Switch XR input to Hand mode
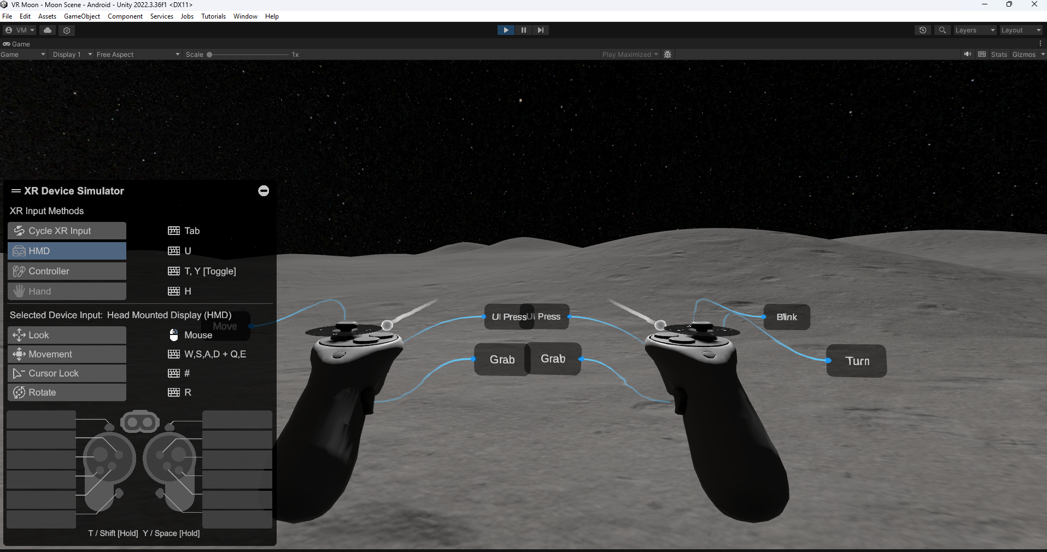The height and width of the screenshot is (552, 1047). point(66,291)
